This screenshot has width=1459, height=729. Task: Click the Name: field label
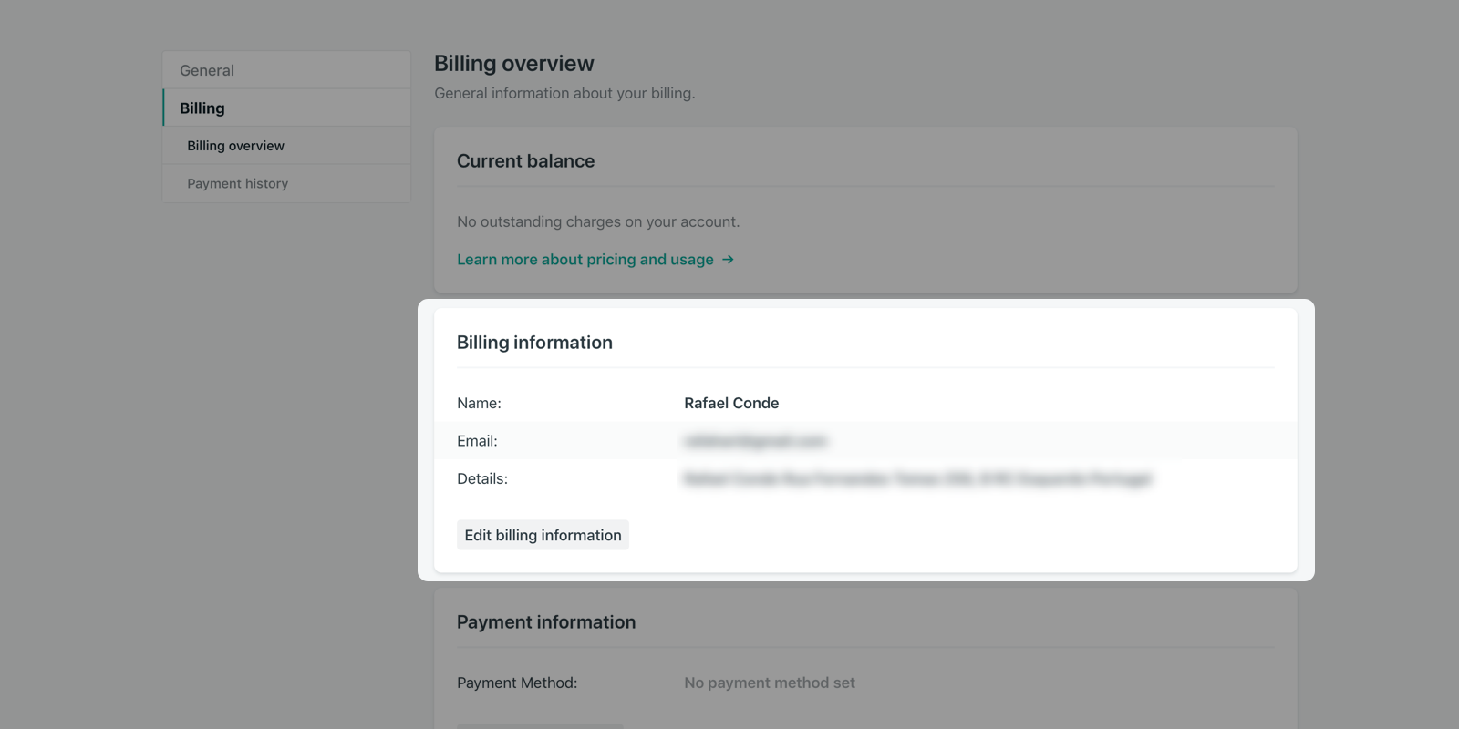pyautogui.click(x=479, y=403)
